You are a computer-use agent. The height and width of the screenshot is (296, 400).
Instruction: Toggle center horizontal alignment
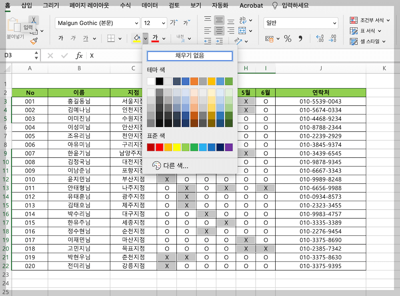coord(219,31)
